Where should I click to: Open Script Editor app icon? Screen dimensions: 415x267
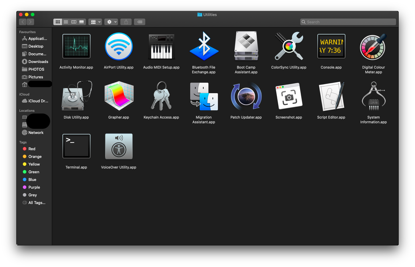[x=331, y=96]
